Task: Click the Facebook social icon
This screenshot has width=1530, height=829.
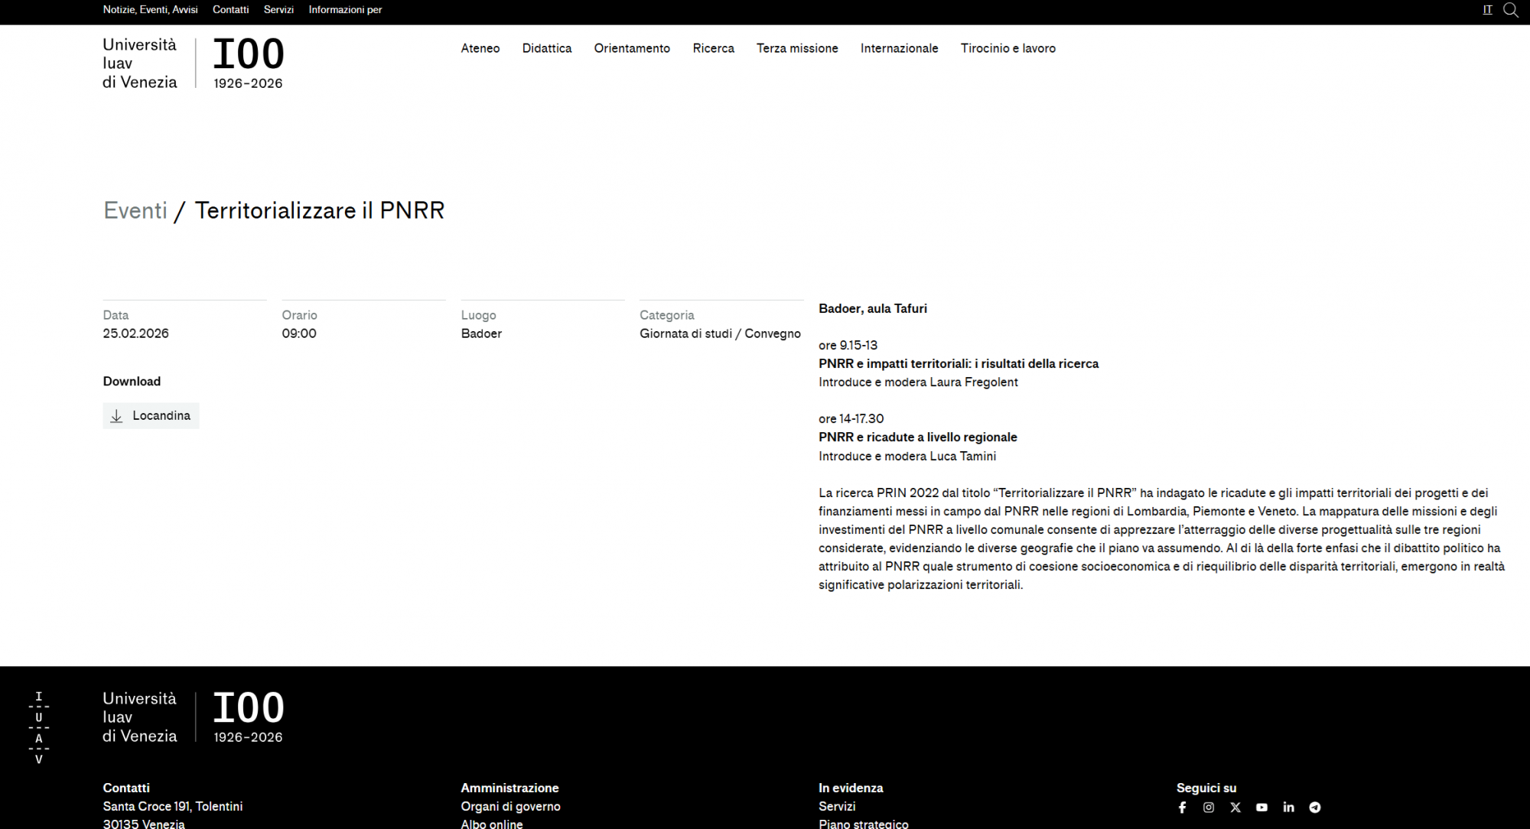Action: 1182,808
